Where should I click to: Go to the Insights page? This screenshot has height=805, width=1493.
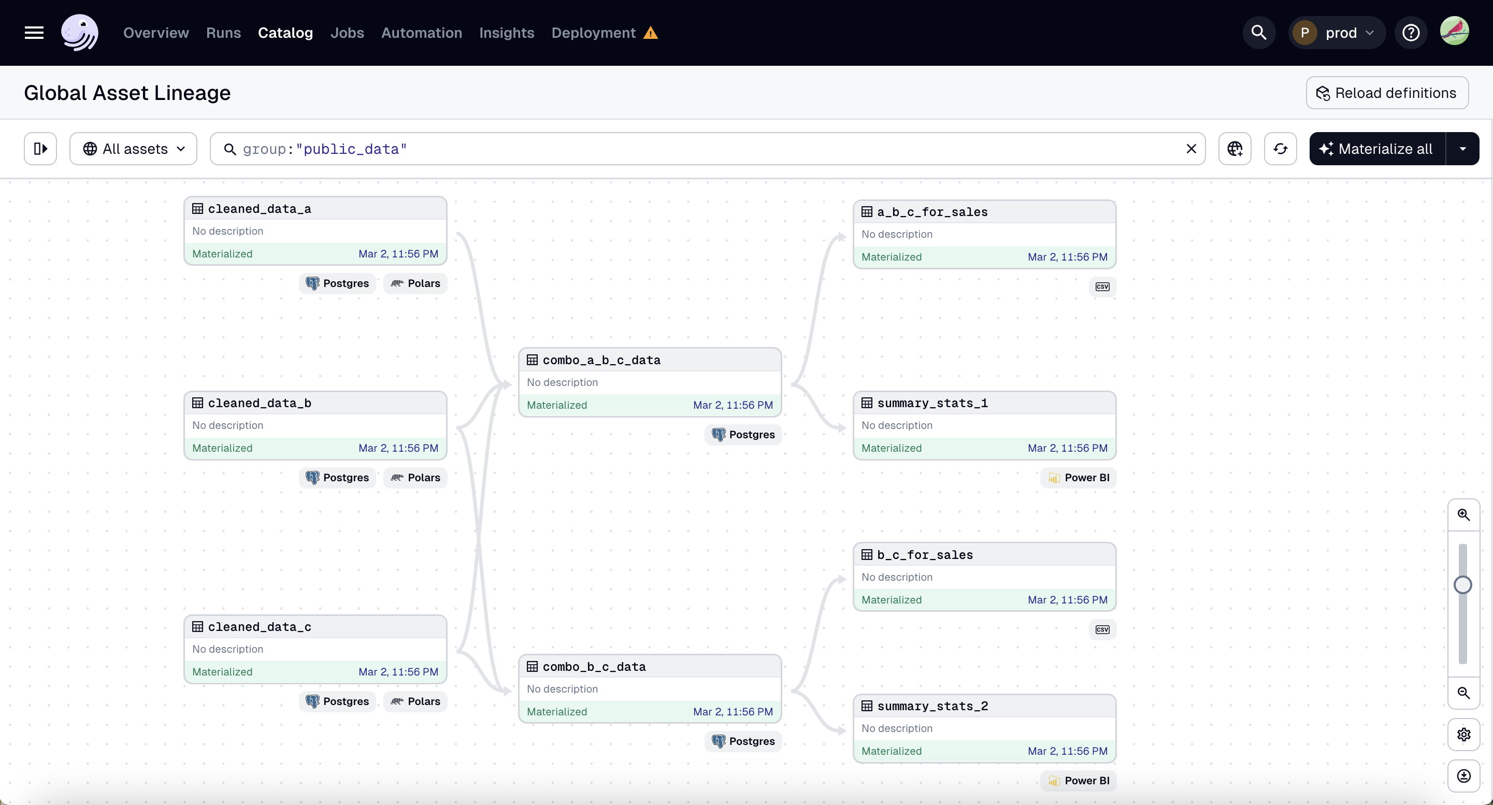click(x=507, y=33)
